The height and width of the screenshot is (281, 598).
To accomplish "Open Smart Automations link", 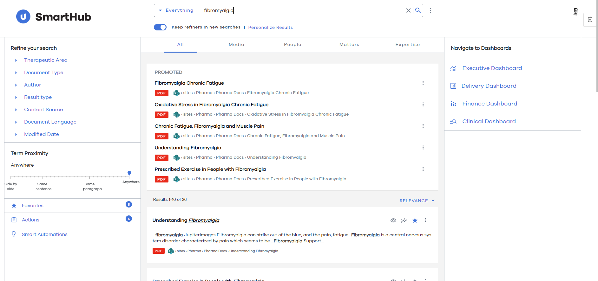I will pos(45,234).
